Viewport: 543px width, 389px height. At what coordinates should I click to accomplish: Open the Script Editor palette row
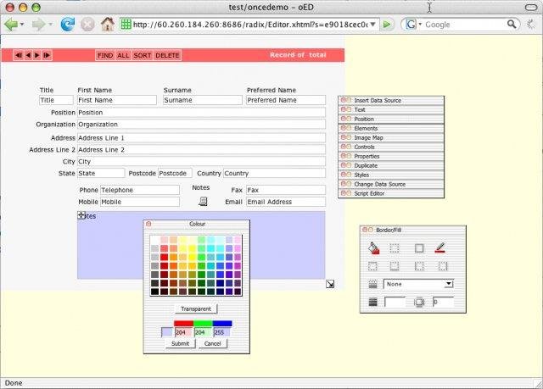(391, 193)
